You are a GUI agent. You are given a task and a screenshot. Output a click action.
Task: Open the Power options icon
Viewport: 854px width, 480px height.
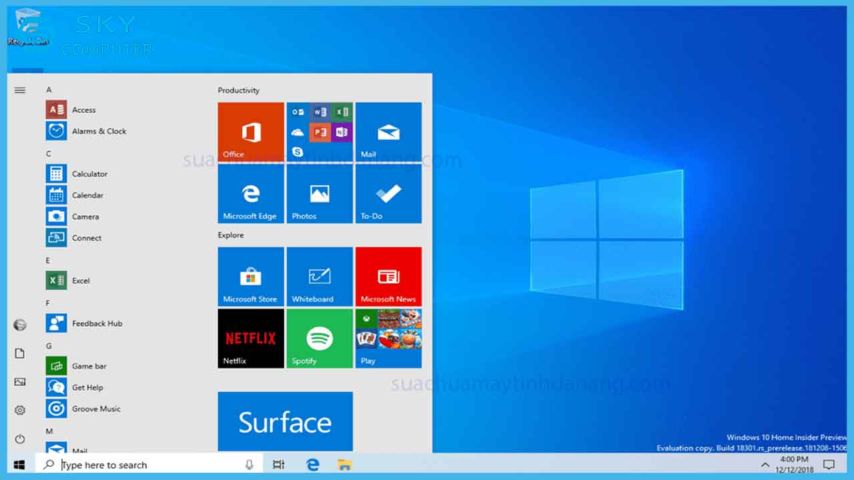pyautogui.click(x=19, y=439)
